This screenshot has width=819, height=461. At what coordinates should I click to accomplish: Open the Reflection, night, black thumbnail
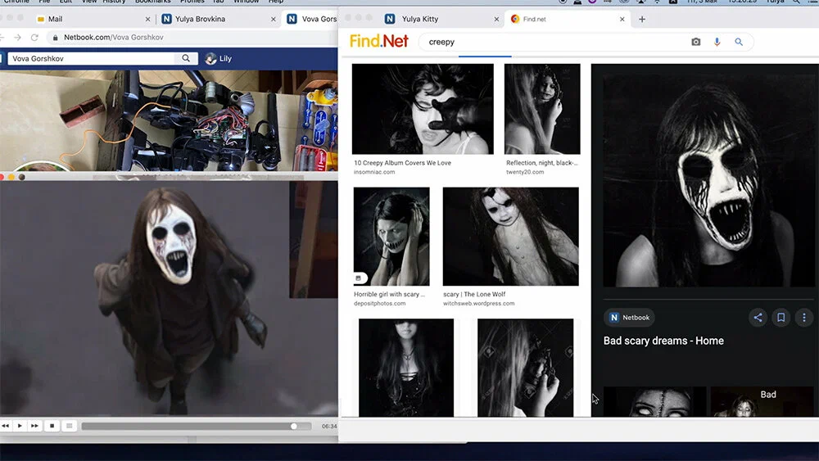542,109
